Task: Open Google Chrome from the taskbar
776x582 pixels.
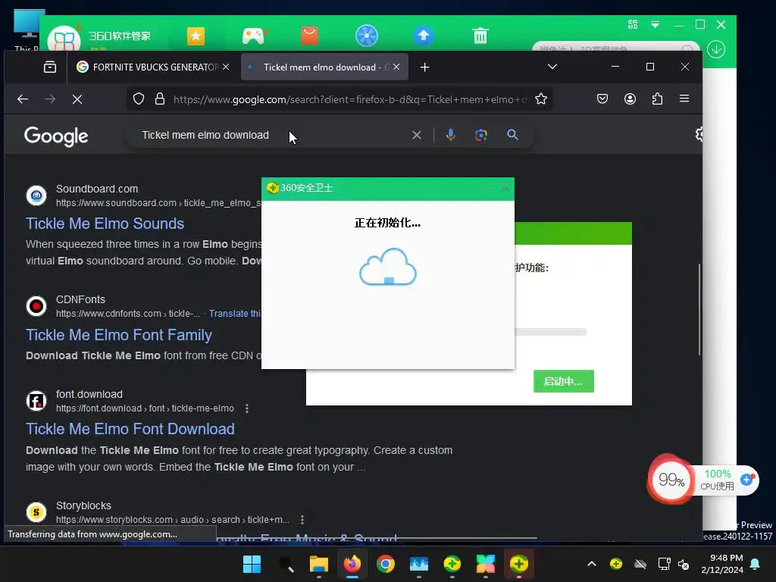Action: pos(386,564)
